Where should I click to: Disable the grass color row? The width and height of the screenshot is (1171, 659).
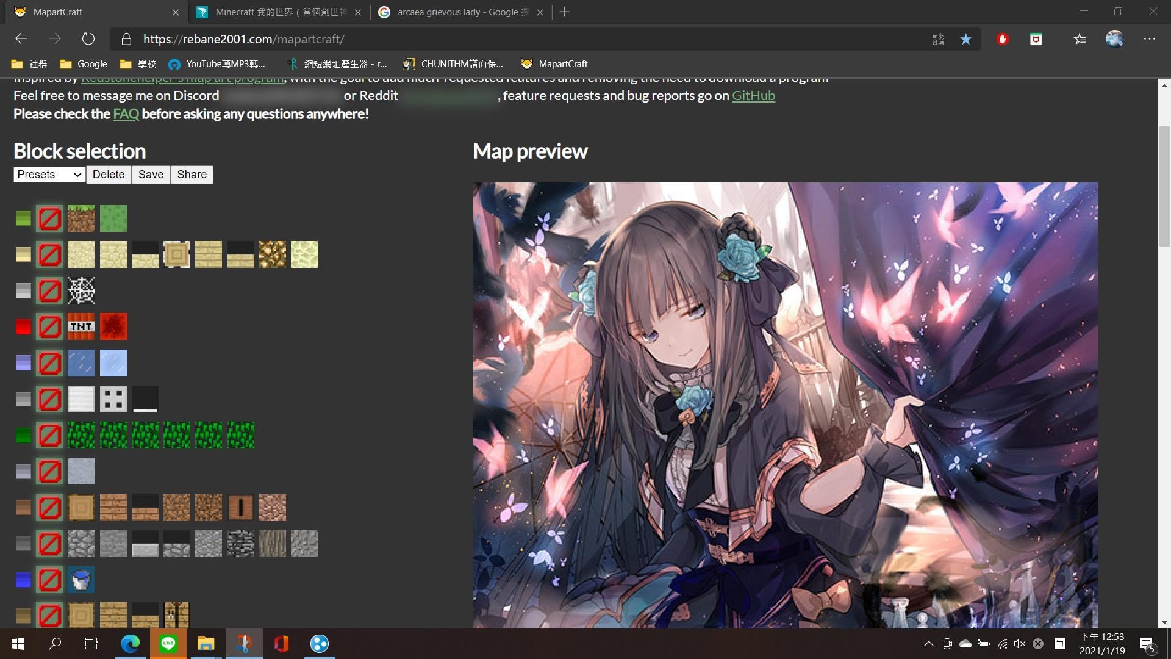49,218
